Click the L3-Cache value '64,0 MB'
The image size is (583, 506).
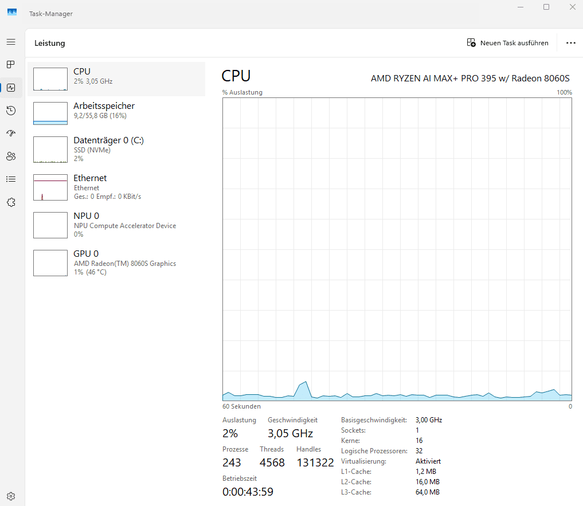[428, 492]
